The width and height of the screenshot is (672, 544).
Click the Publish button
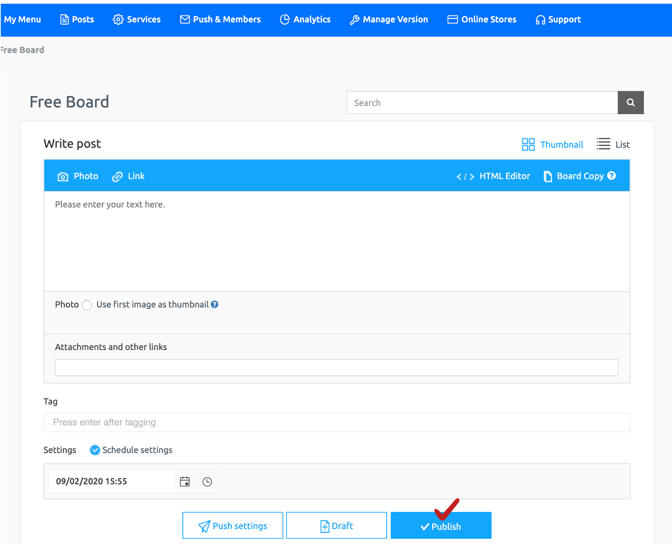pyautogui.click(x=441, y=526)
